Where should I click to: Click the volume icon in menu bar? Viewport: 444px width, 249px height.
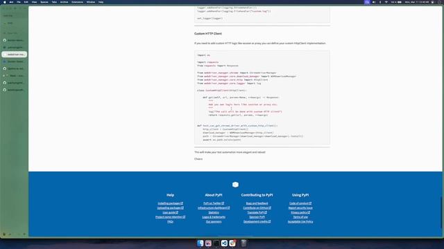click(374, 2)
